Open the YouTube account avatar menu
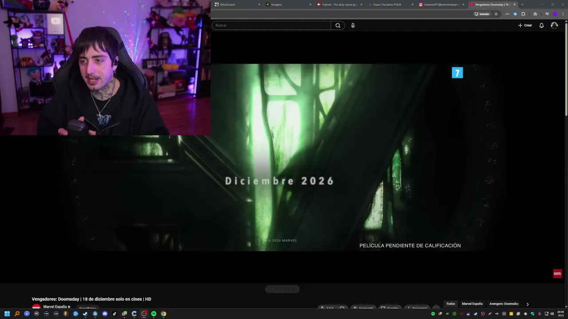568x319 pixels. pos(554,25)
